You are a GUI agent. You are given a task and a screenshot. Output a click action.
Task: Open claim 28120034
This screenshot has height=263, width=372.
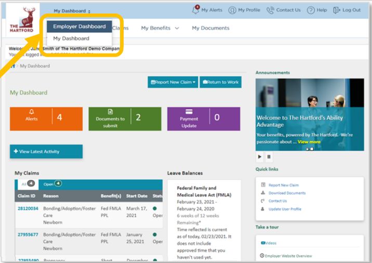click(28, 208)
